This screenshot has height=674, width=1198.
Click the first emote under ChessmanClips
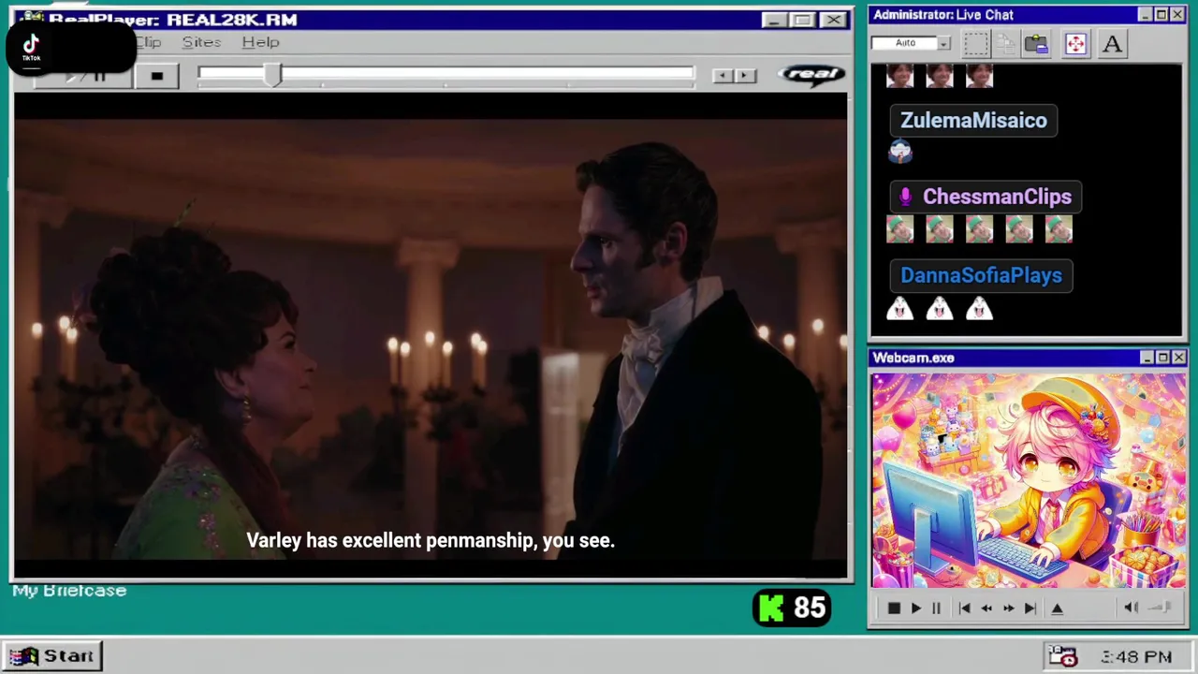tap(899, 229)
